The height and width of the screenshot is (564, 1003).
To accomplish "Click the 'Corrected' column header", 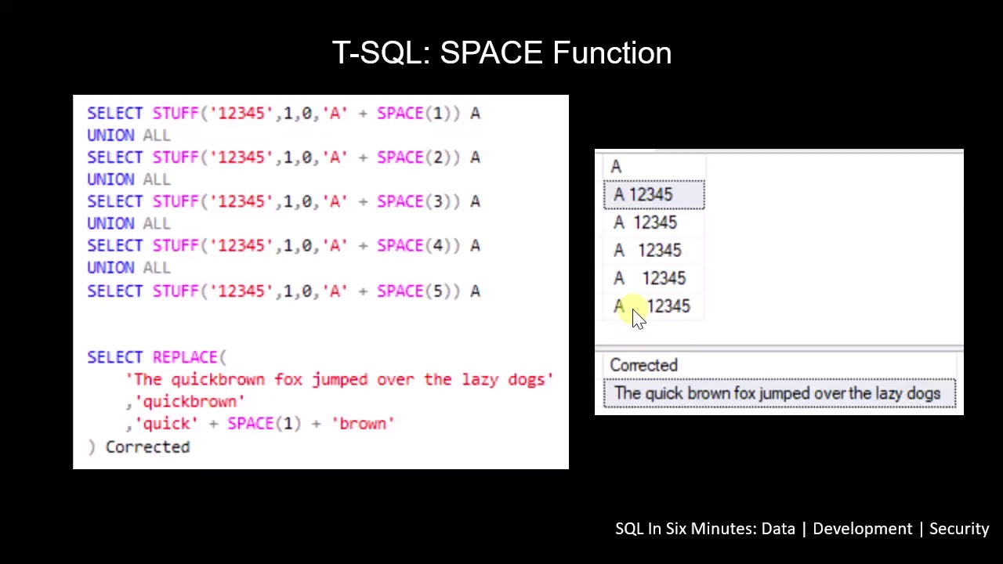I will [780, 365].
